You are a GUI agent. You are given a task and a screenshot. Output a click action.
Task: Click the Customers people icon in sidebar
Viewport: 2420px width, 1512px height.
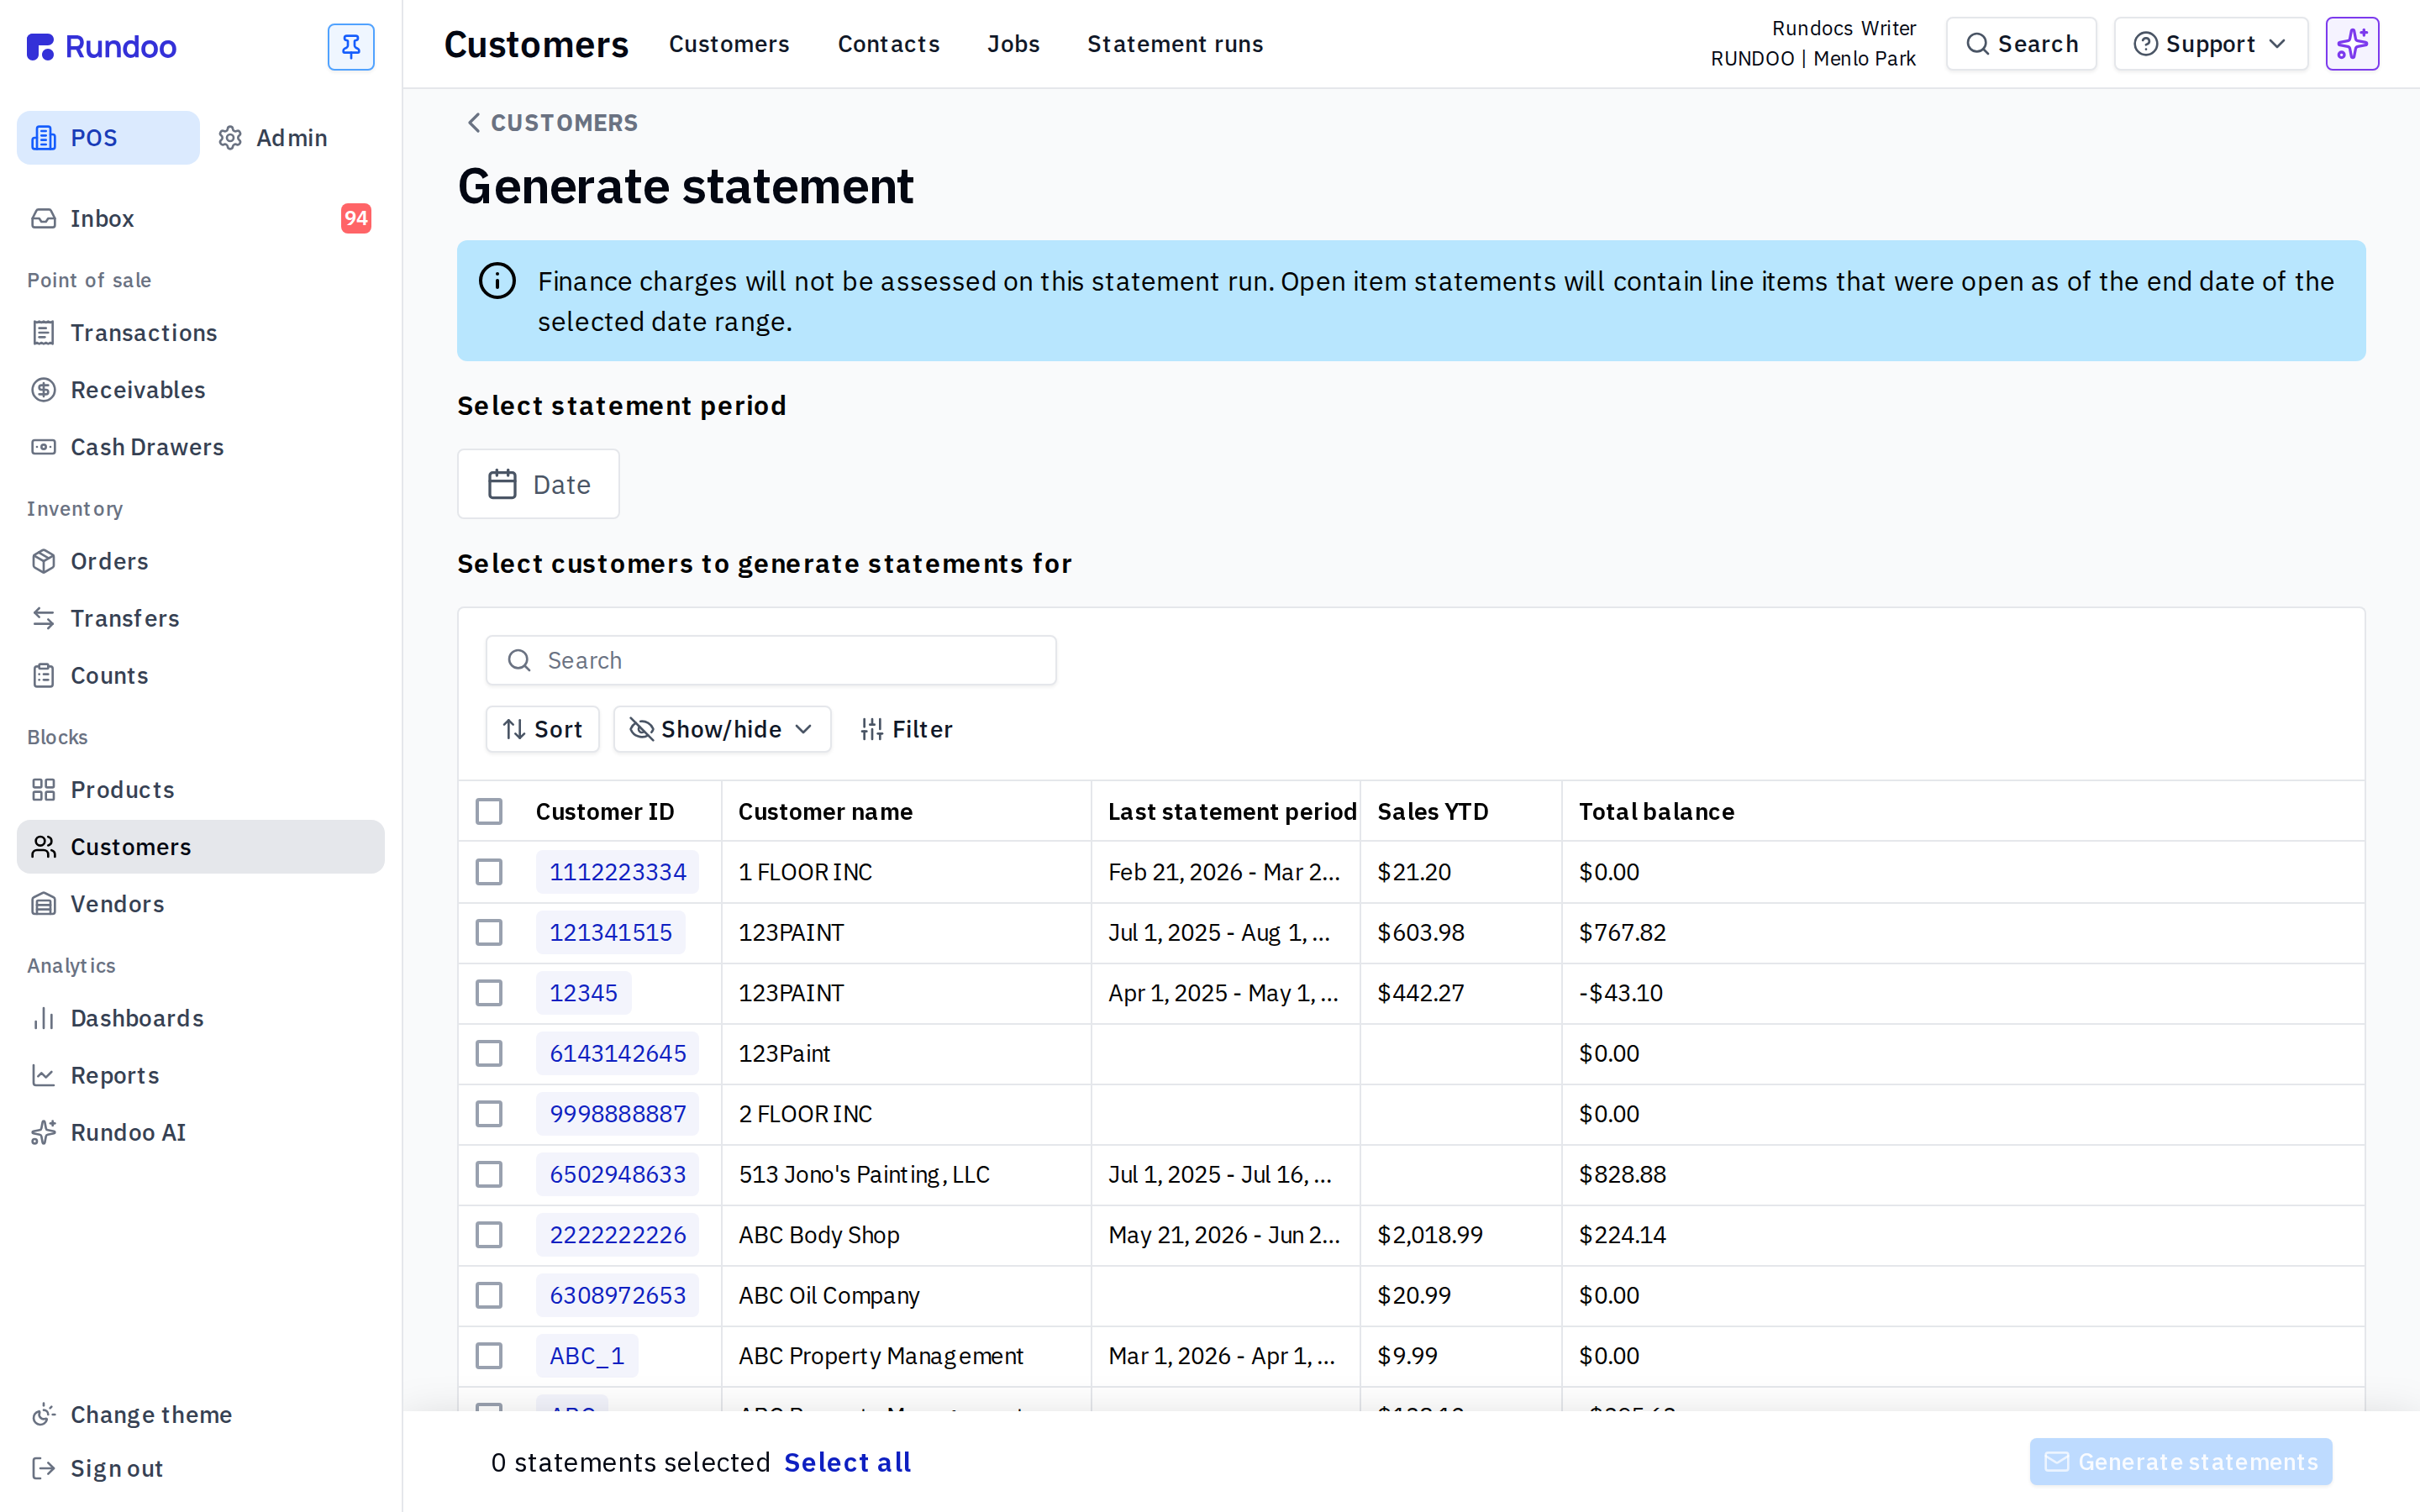point(44,847)
